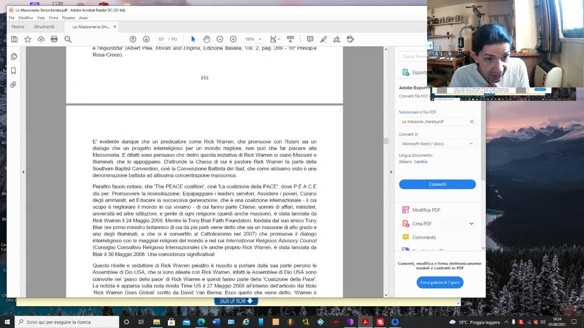The width and height of the screenshot is (584, 328).
Task: Select the highlight text pen tool
Action: (x=323, y=39)
